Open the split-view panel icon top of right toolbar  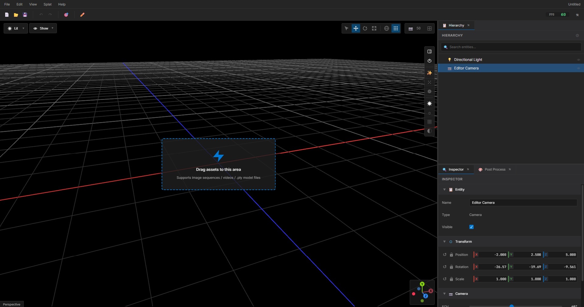tap(429, 51)
